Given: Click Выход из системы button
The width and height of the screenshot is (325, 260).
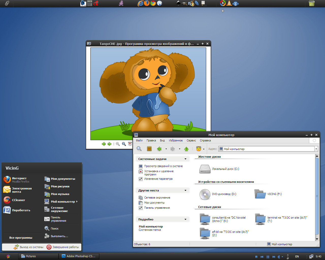Looking at the screenshot, I should 29,247.
